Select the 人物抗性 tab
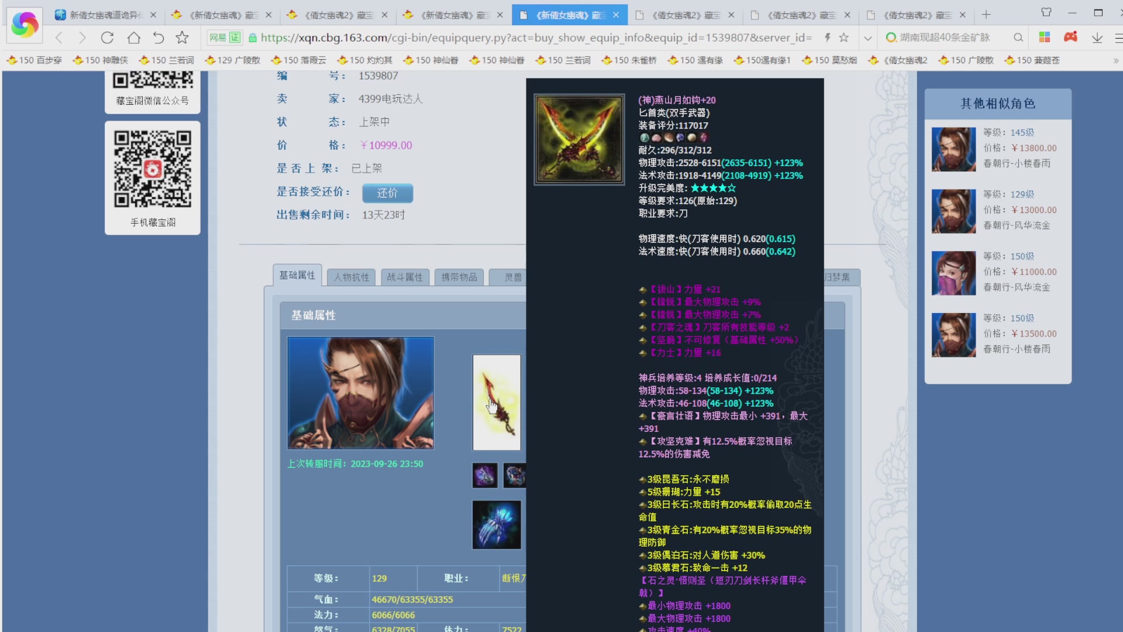The image size is (1123, 632). pyautogui.click(x=352, y=277)
